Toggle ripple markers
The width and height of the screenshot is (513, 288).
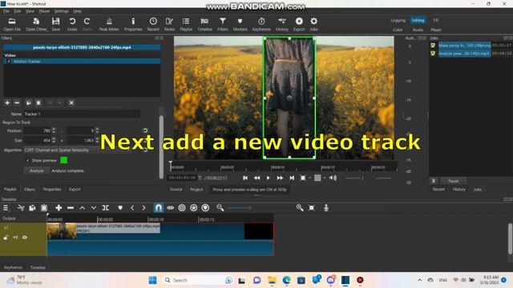(205, 208)
